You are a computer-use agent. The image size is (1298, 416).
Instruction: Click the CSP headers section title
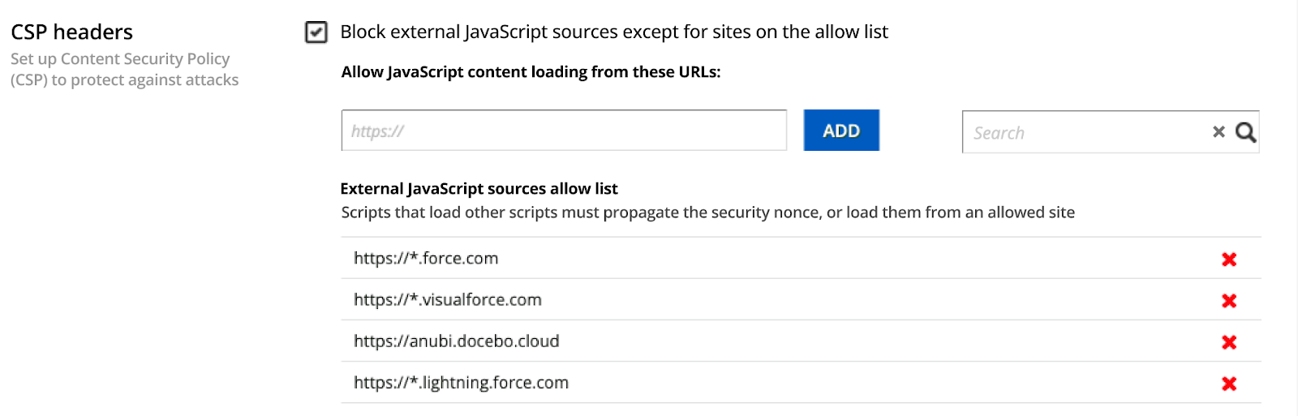tap(71, 32)
